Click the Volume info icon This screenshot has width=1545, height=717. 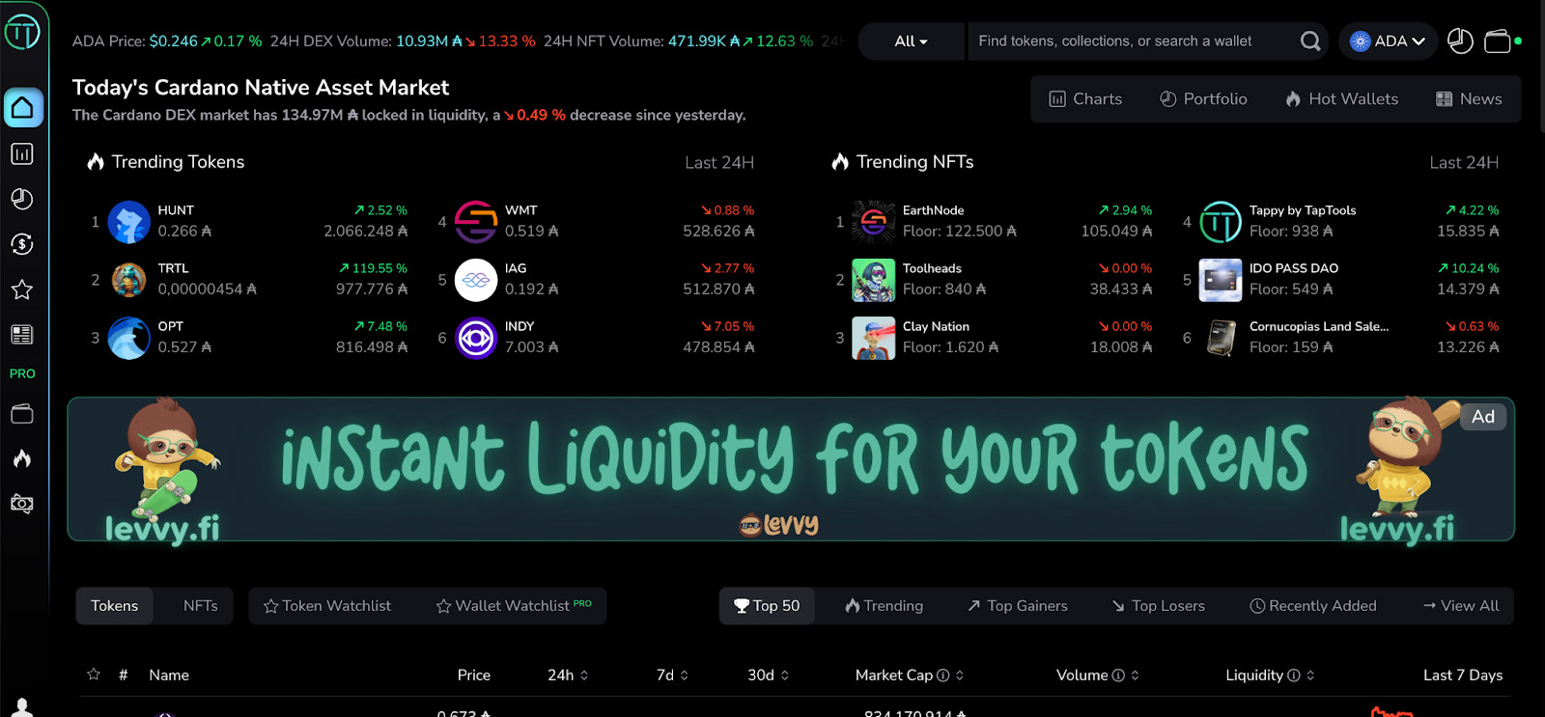coord(1118,676)
